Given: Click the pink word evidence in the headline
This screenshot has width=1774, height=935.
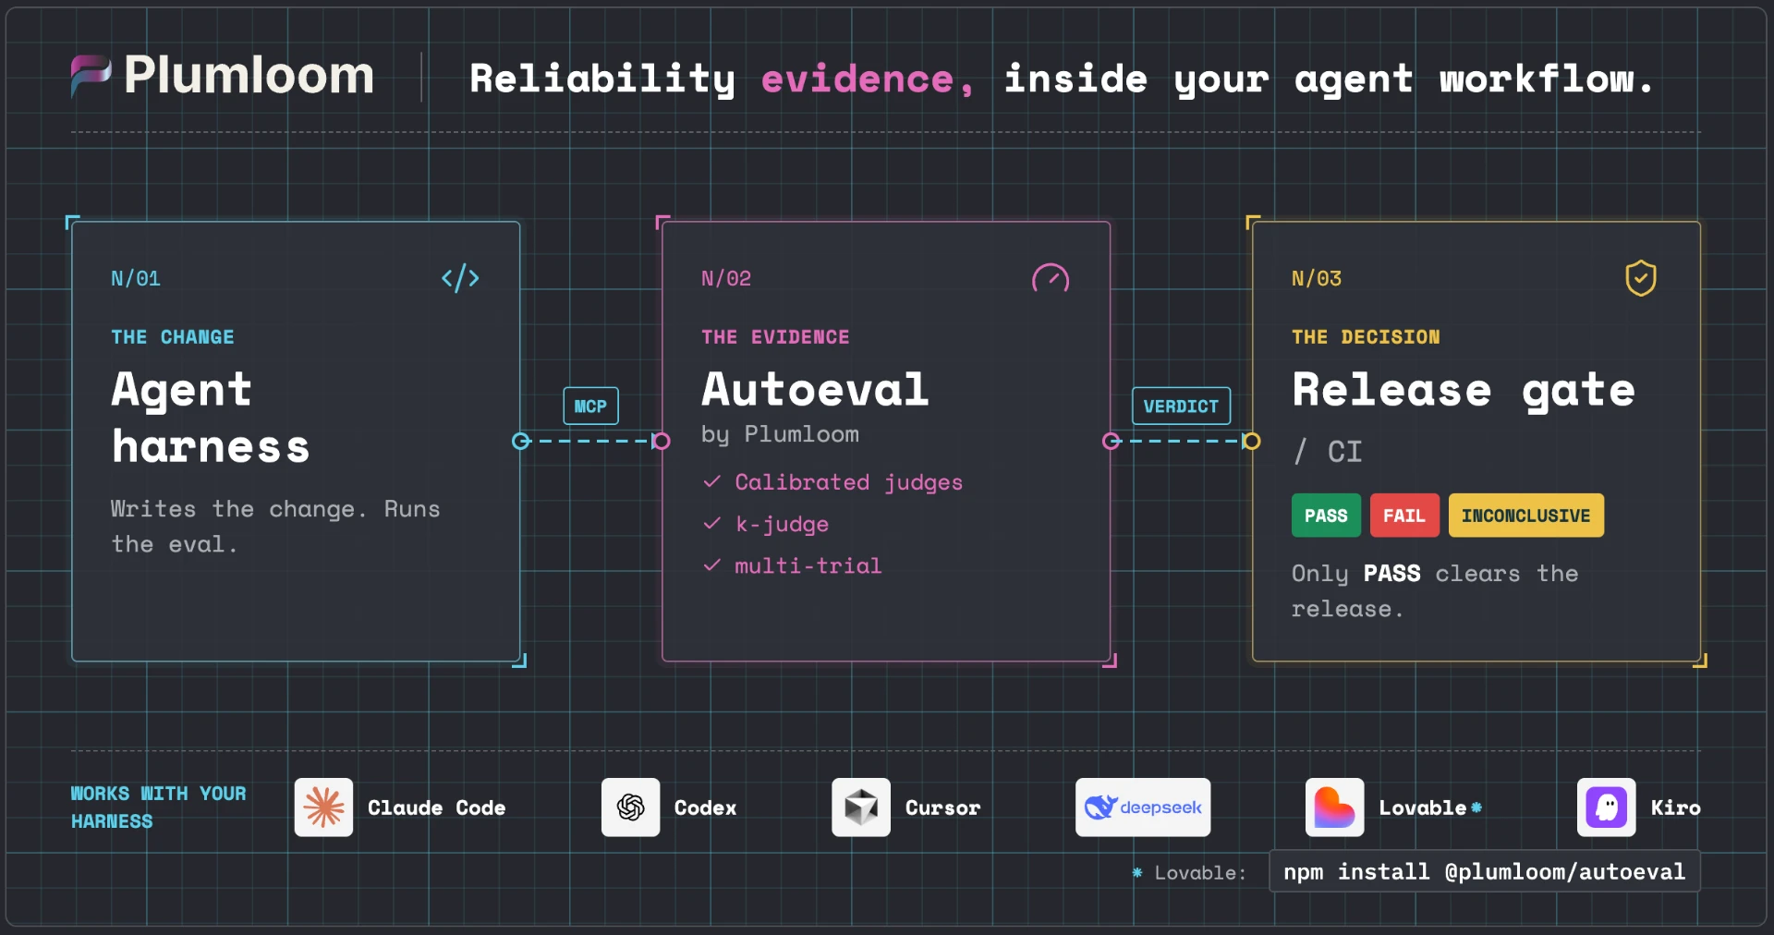Looking at the screenshot, I should click(x=867, y=79).
